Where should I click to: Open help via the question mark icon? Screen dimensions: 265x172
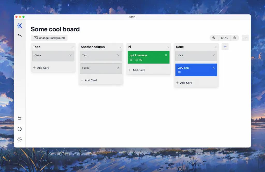click(x=20, y=129)
